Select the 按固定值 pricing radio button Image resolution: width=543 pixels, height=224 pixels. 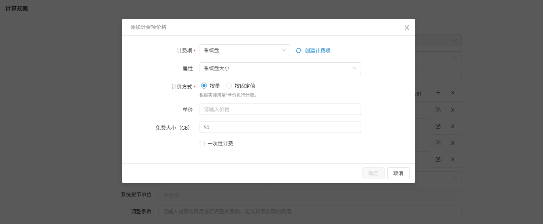pos(229,86)
